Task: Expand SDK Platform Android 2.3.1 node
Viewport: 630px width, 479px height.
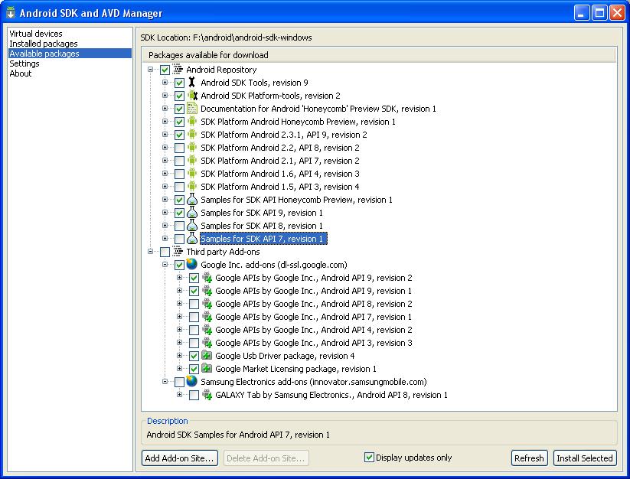Action: [165, 135]
